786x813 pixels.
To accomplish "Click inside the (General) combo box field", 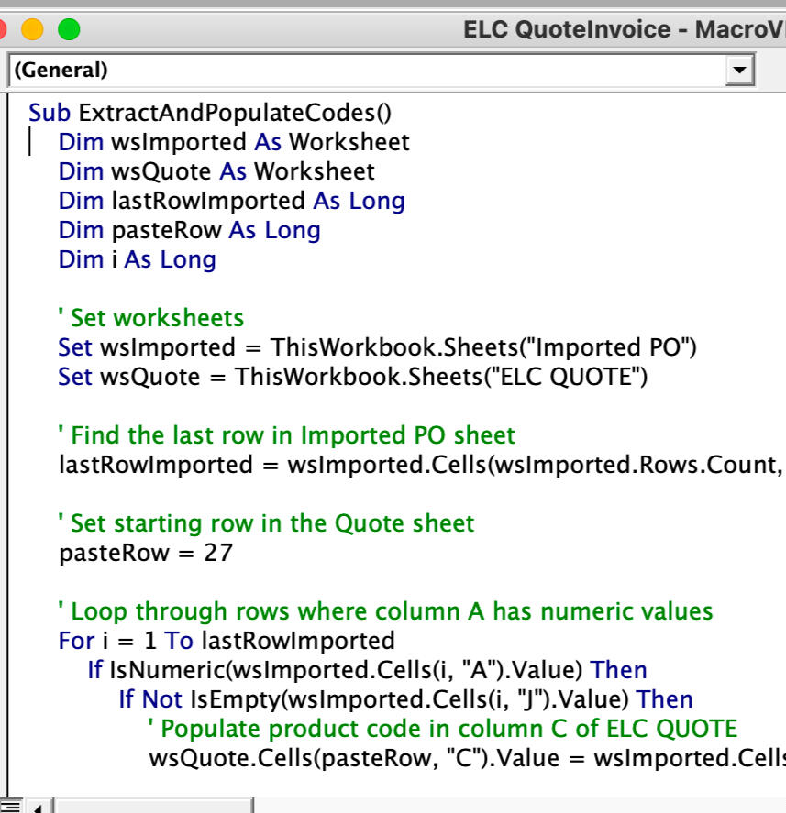I will 367,70.
